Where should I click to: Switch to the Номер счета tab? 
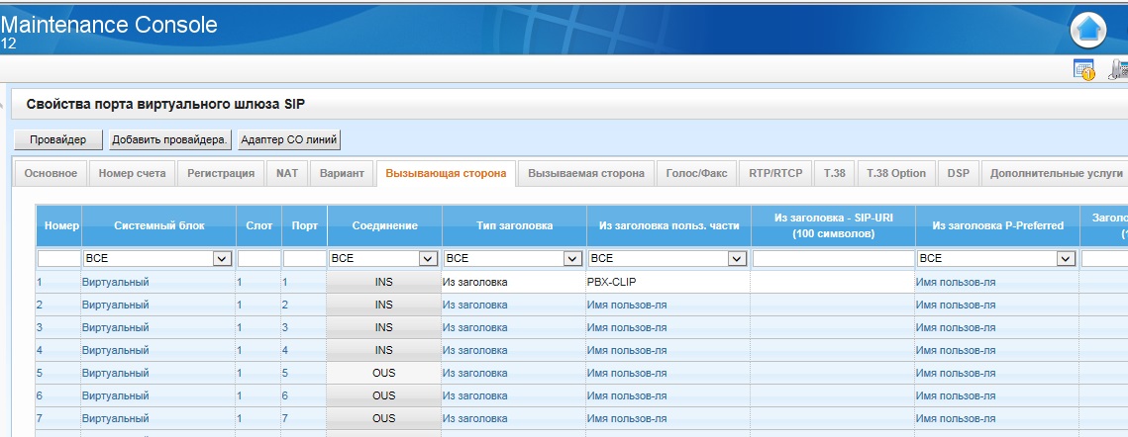point(133,173)
